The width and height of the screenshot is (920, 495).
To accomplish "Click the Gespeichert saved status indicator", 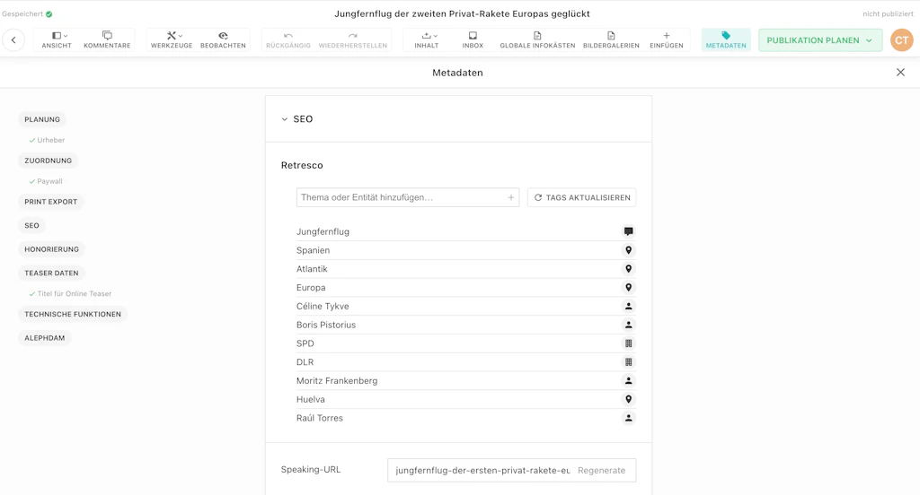I will click(x=27, y=13).
